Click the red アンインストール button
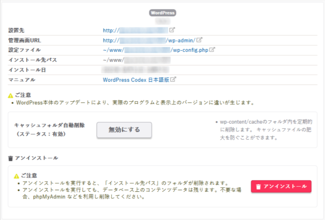Image resolution: width=325 pixels, height=220 pixels. [281, 186]
